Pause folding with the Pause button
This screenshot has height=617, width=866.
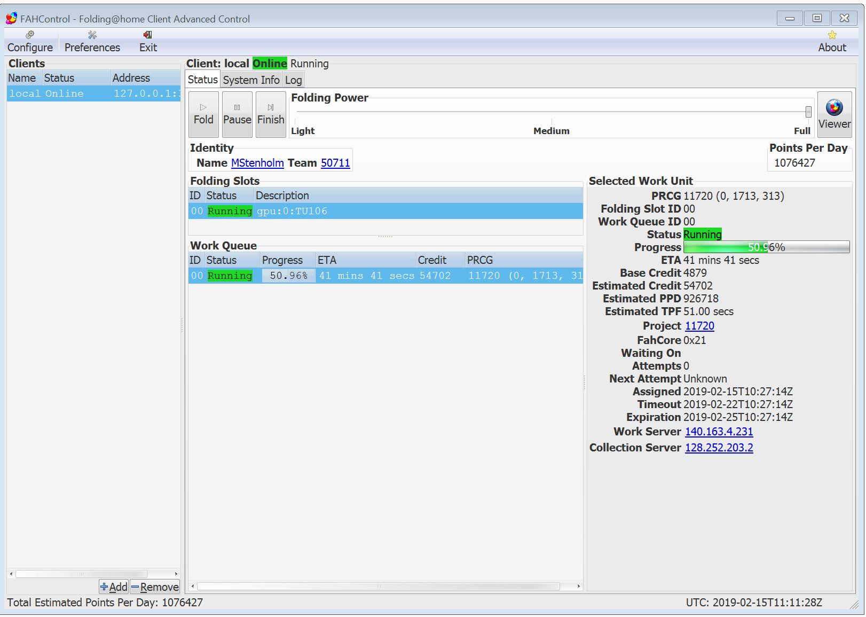pos(237,114)
